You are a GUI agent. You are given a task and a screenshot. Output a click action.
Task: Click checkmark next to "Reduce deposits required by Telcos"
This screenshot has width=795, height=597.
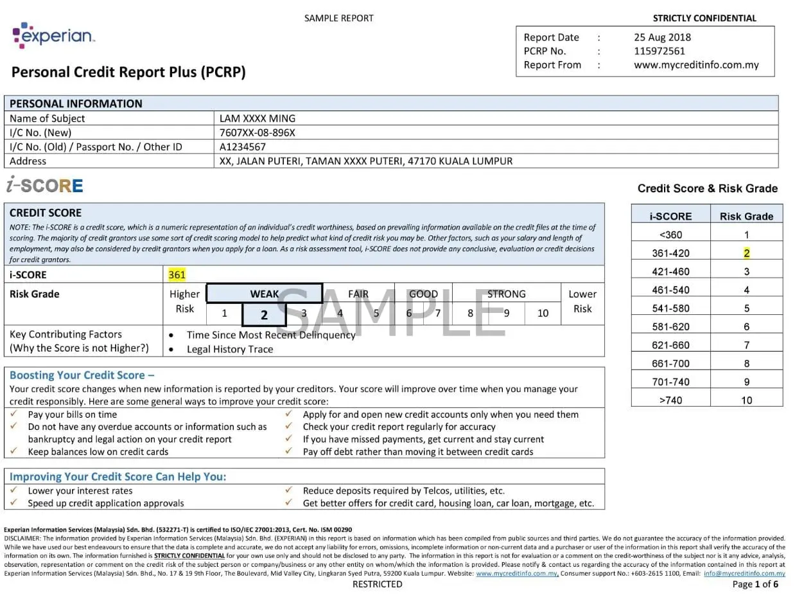point(289,490)
